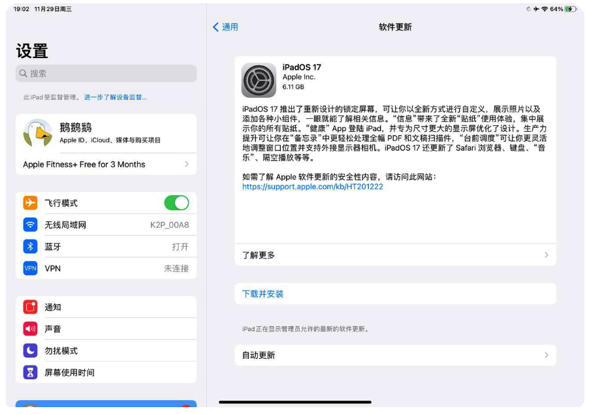Screen dimensions: 589x415
Task: Tap inside the 搜索 search field
Action: point(104,73)
